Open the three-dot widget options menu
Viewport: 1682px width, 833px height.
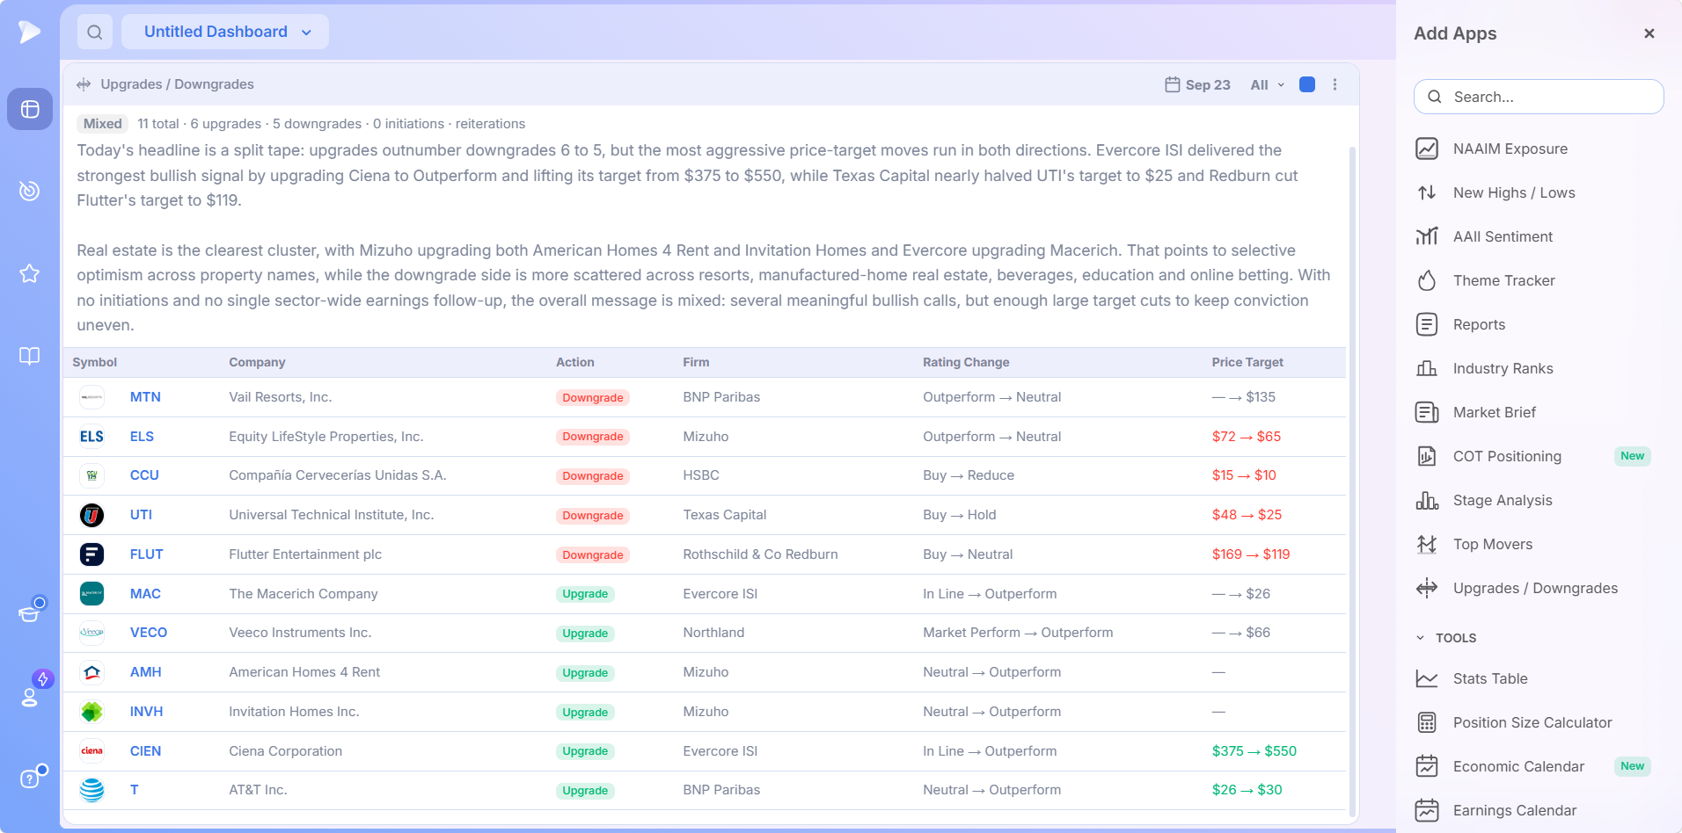coord(1335,84)
